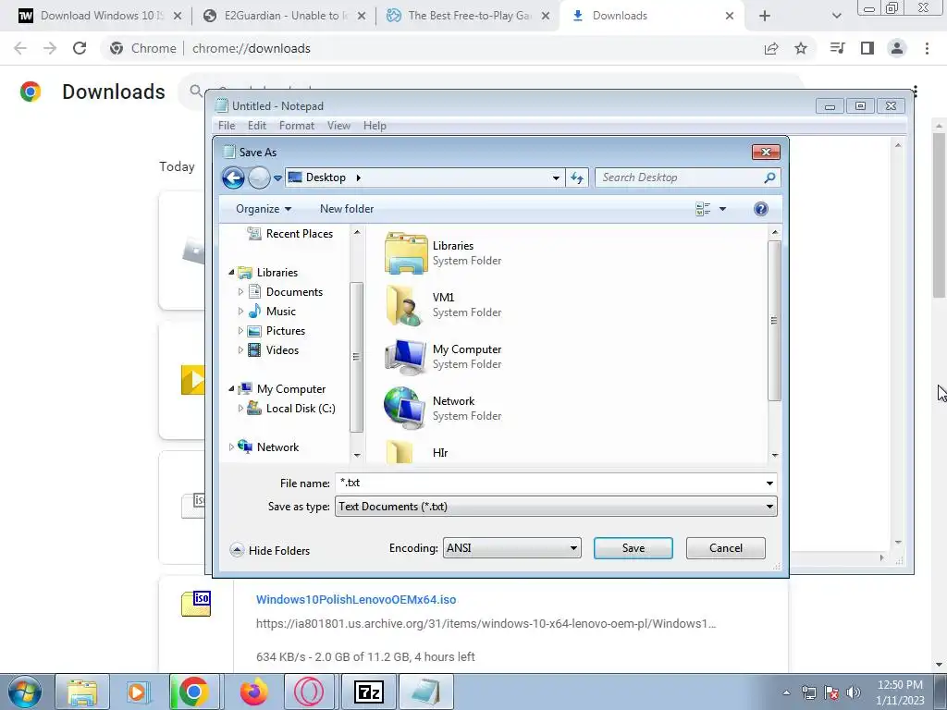Expand the Documents tree node
This screenshot has width=947, height=710.
click(x=240, y=292)
